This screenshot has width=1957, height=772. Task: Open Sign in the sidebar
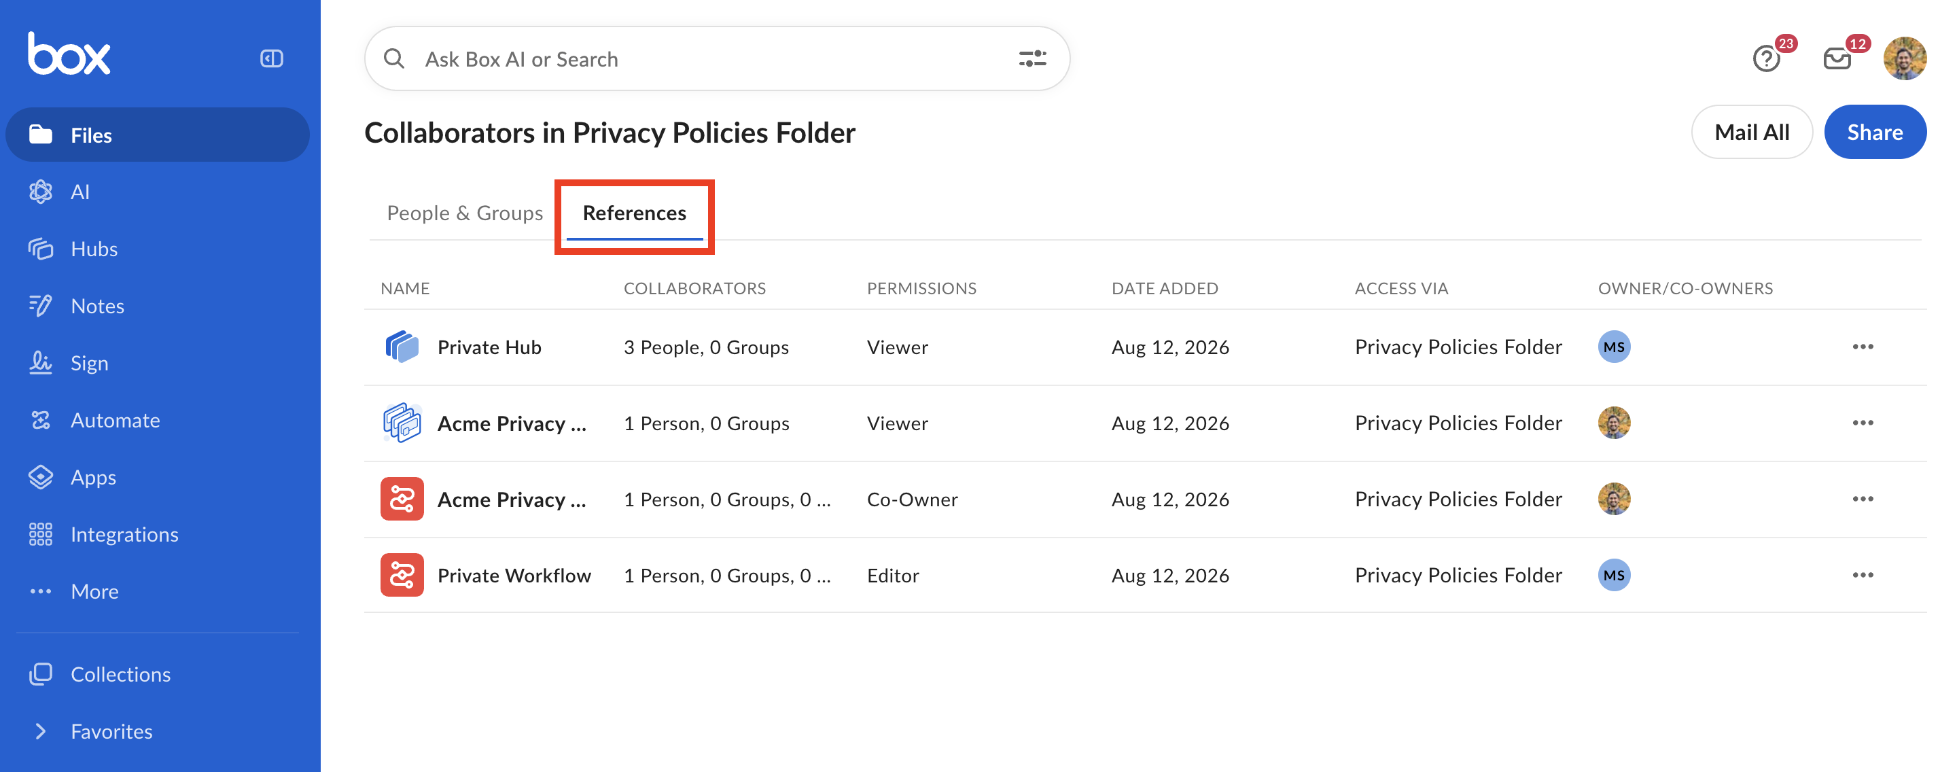click(157, 362)
